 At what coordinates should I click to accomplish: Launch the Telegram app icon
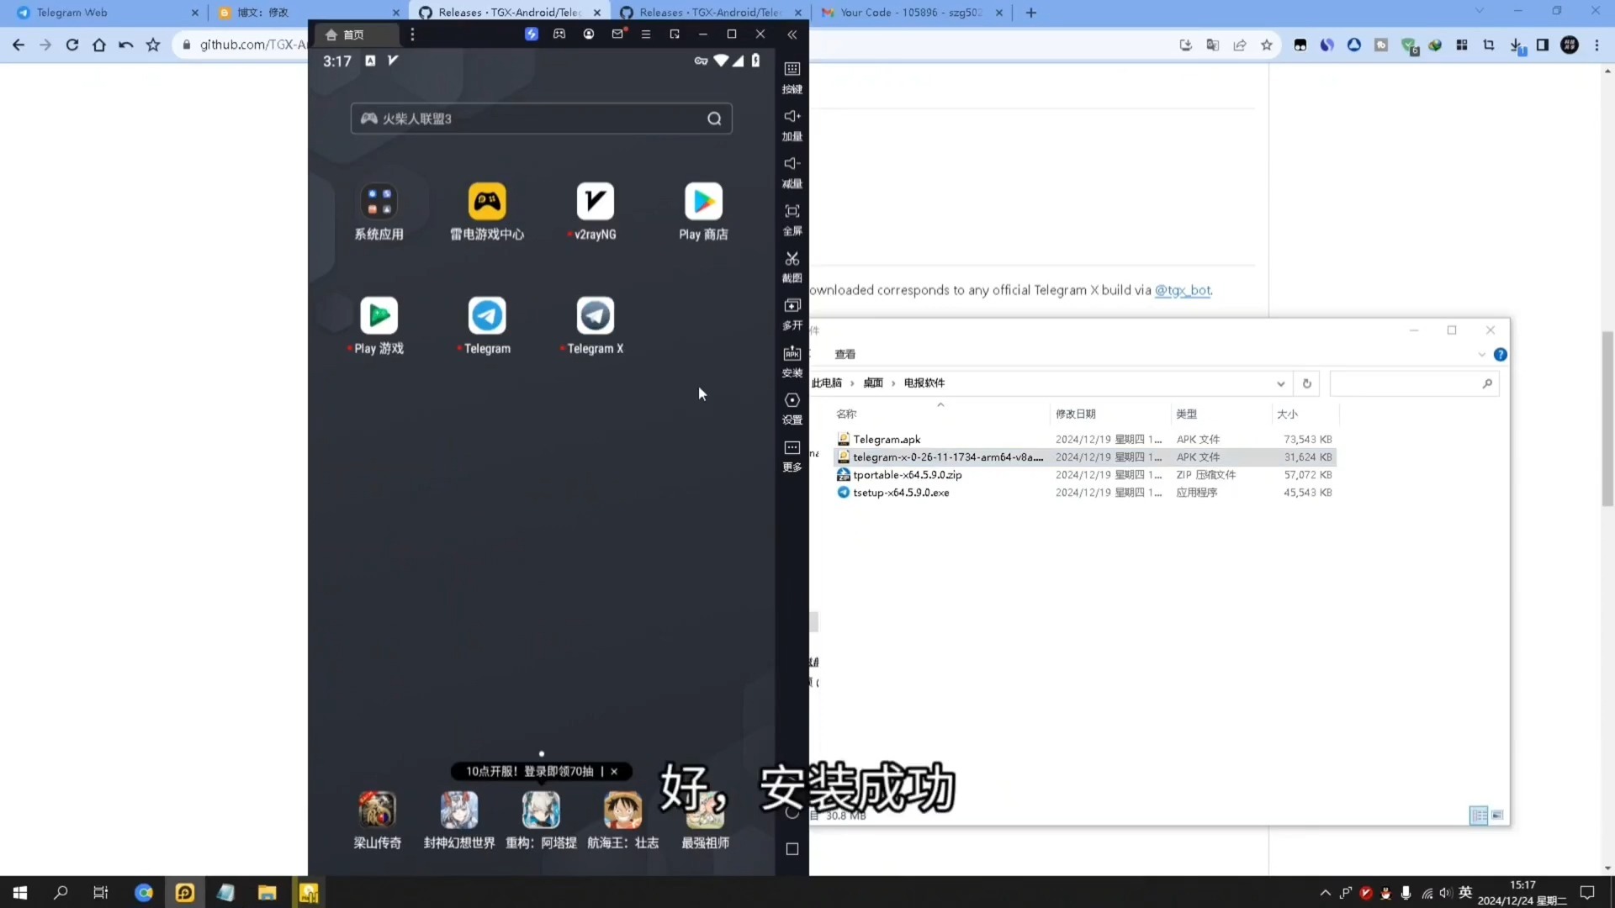click(487, 316)
